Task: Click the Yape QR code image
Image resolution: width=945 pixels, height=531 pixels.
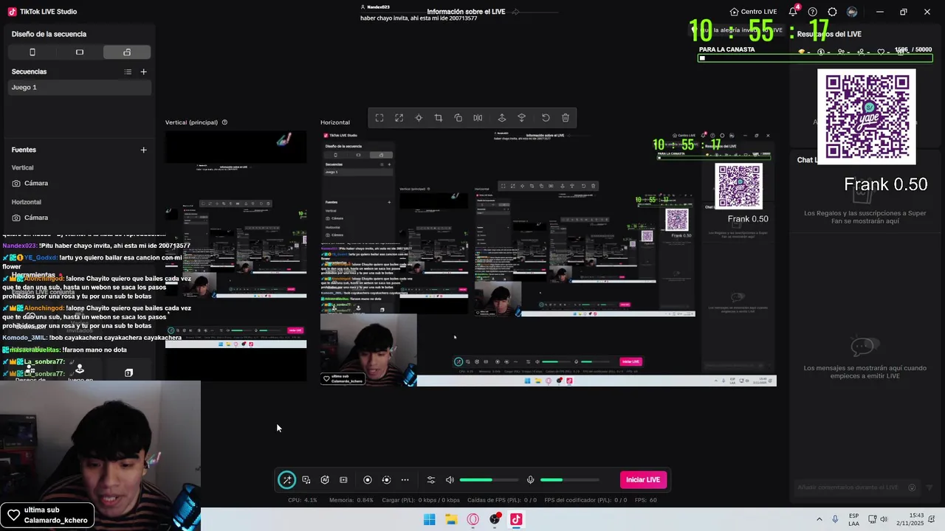Action: (867, 117)
